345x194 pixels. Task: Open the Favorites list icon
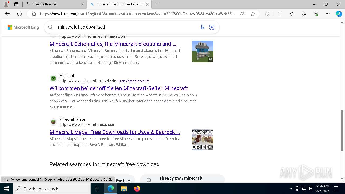coord(292,14)
